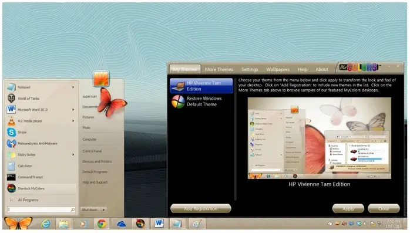Open the Settings tab

[x=250, y=69]
